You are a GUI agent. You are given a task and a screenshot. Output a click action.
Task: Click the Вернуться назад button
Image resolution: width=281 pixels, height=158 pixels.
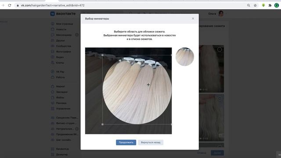pyautogui.click(x=151, y=142)
